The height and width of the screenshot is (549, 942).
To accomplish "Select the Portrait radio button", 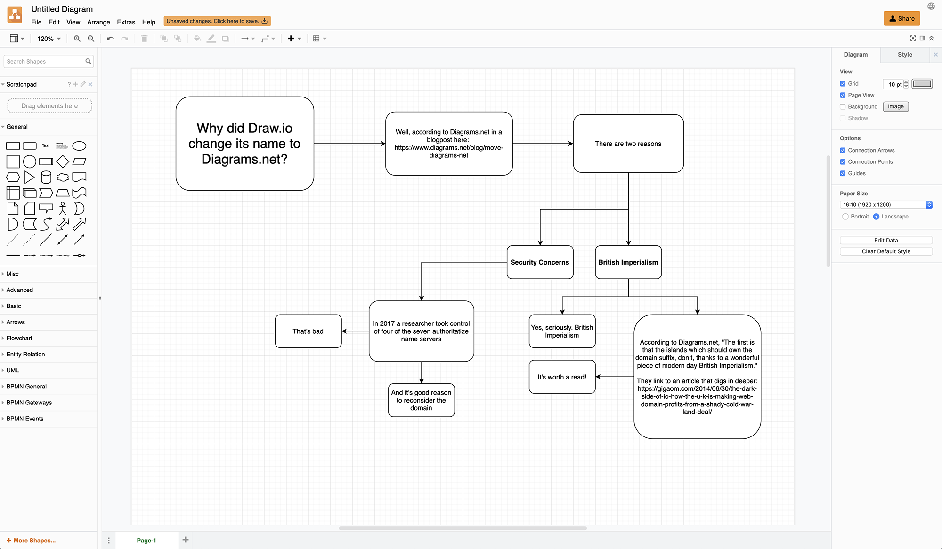I will coord(845,217).
